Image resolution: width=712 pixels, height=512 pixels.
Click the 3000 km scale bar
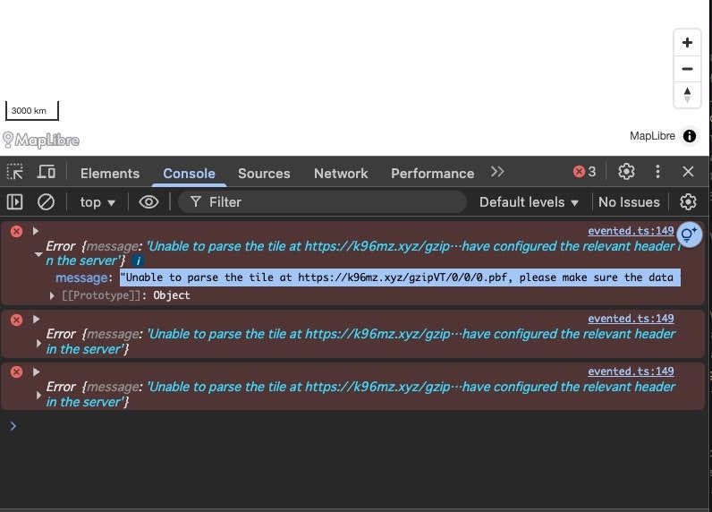coord(32,111)
